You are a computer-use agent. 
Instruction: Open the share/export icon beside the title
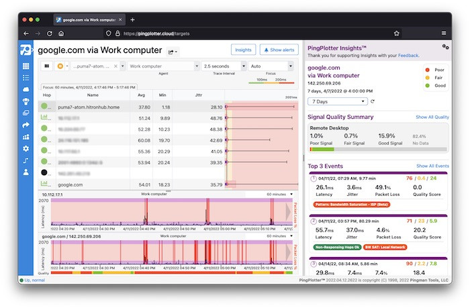click(x=173, y=52)
